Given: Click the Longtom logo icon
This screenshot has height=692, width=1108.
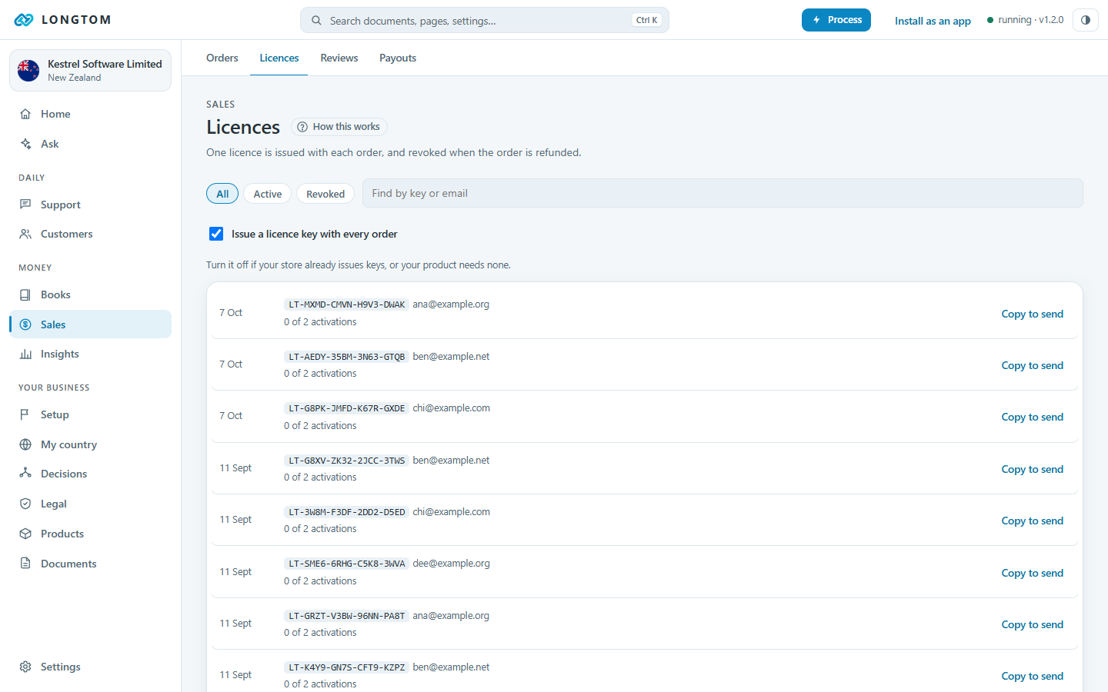Looking at the screenshot, I should 24,20.
